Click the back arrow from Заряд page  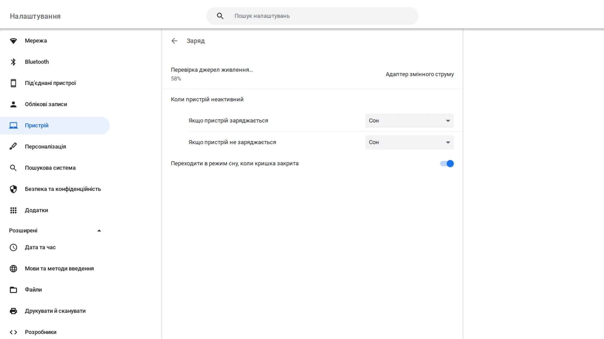175,41
